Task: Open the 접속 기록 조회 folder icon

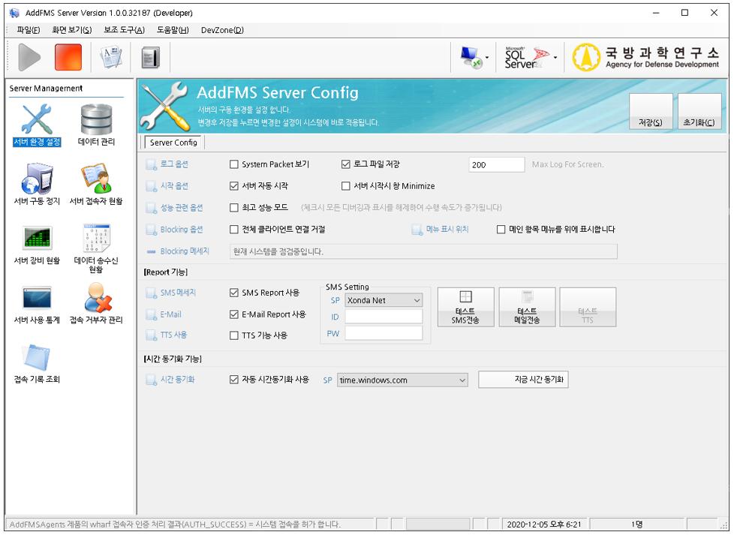Action: pos(37,357)
